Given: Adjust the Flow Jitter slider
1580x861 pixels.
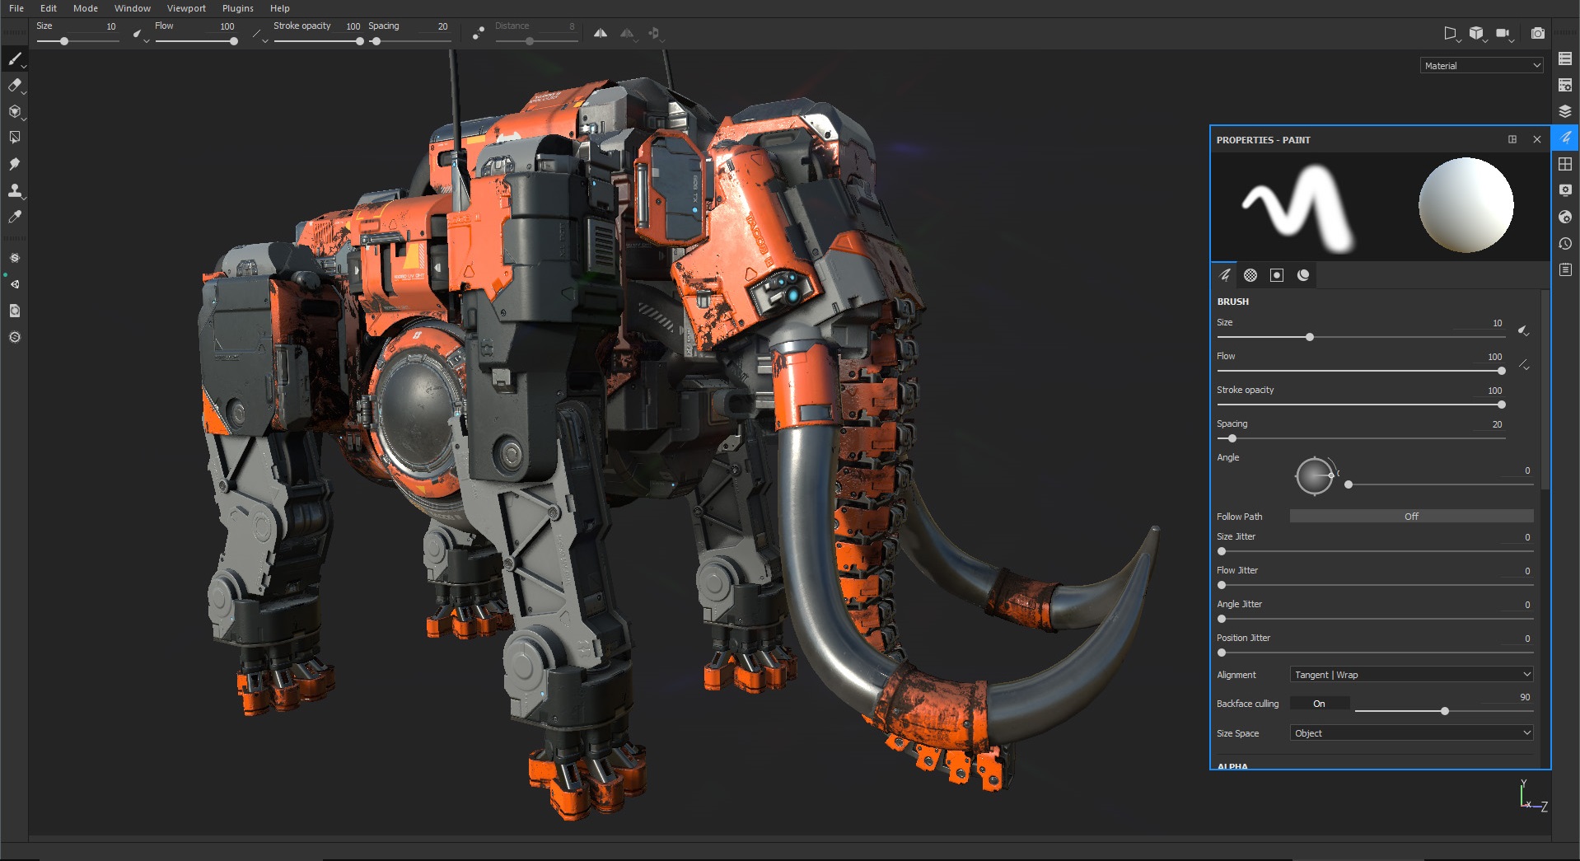Looking at the screenshot, I should click(x=1375, y=585).
